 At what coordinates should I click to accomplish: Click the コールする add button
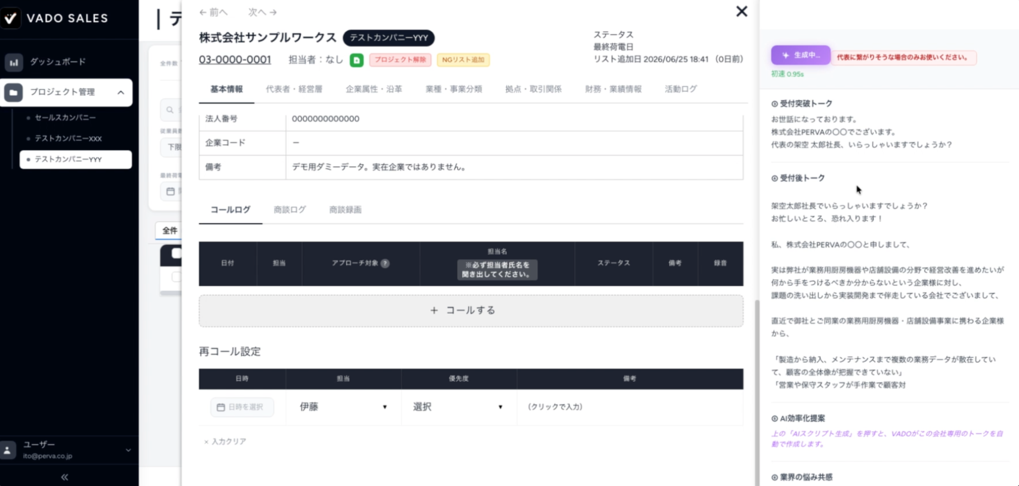[471, 311]
